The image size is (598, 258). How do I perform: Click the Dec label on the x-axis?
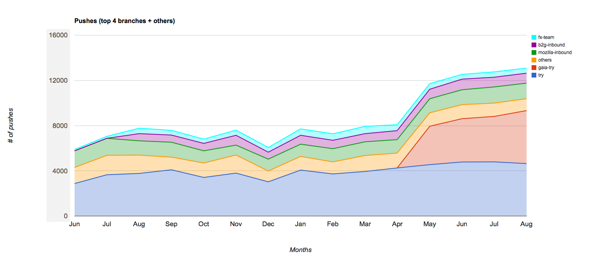click(x=268, y=224)
